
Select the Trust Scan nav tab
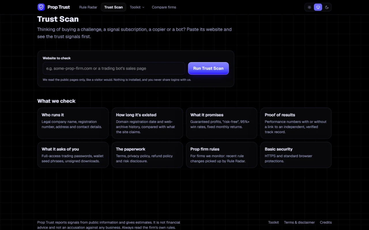(x=114, y=7)
